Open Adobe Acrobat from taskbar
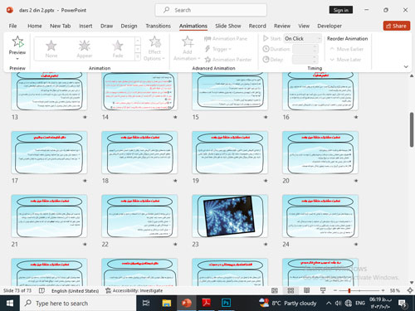 pos(206,304)
